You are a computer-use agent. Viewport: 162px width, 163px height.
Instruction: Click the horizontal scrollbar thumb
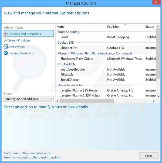coord(87,100)
